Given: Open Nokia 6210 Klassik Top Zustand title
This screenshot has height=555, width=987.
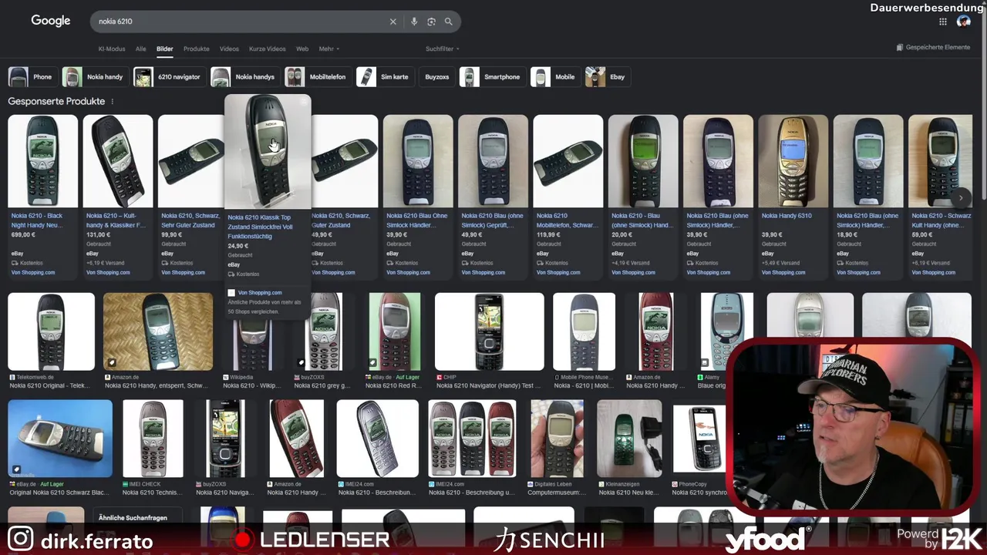Looking at the screenshot, I should 260,227.
